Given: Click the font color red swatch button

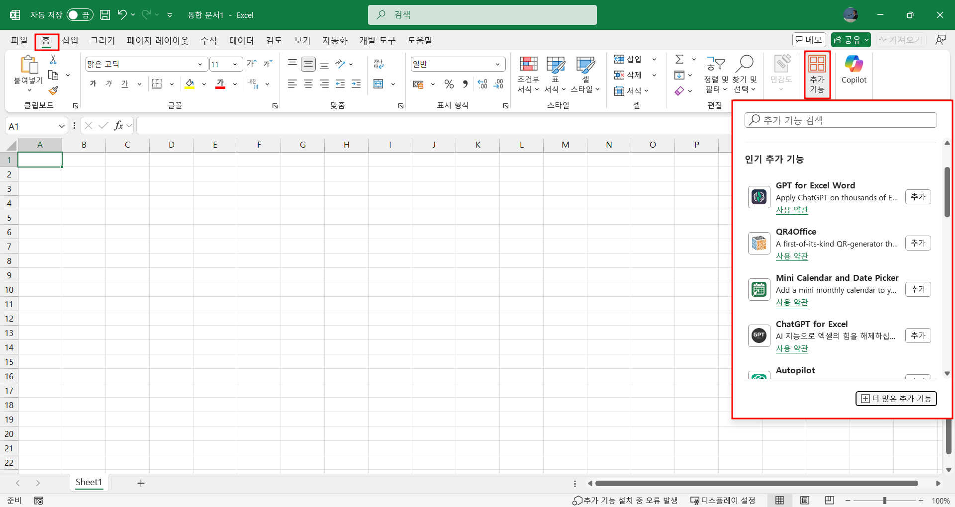Looking at the screenshot, I should (220, 84).
